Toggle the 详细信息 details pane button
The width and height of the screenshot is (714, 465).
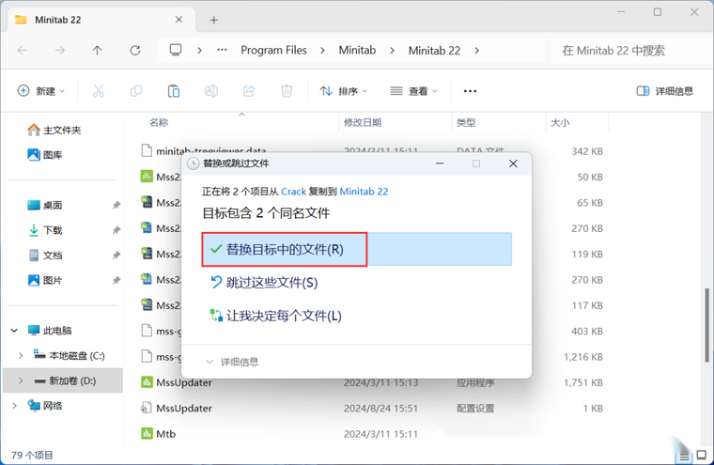[x=665, y=91]
